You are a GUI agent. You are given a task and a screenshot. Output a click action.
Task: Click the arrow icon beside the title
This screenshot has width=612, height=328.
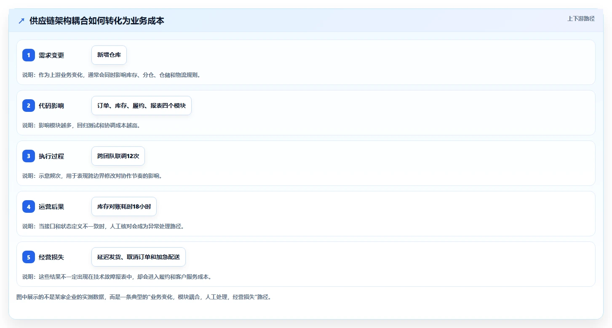click(21, 21)
